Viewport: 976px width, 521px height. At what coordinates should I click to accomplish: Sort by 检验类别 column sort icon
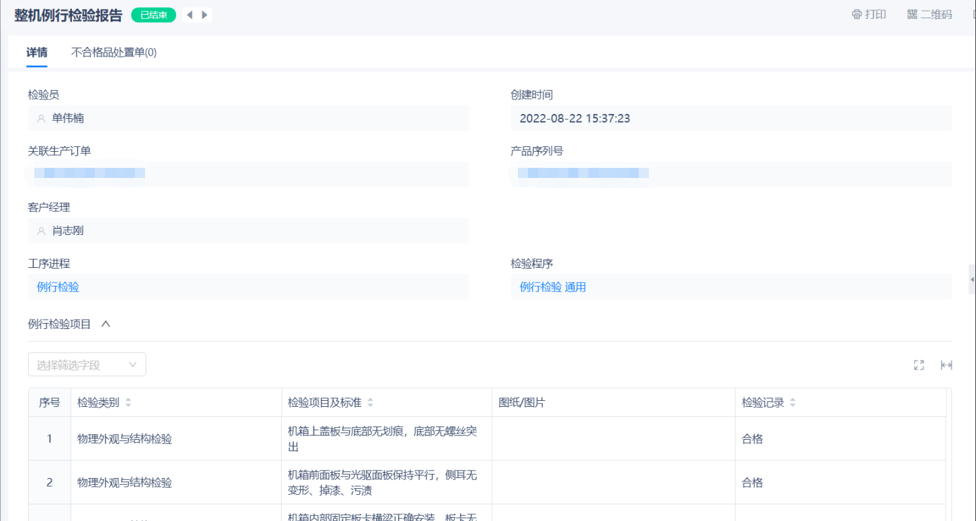128,403
